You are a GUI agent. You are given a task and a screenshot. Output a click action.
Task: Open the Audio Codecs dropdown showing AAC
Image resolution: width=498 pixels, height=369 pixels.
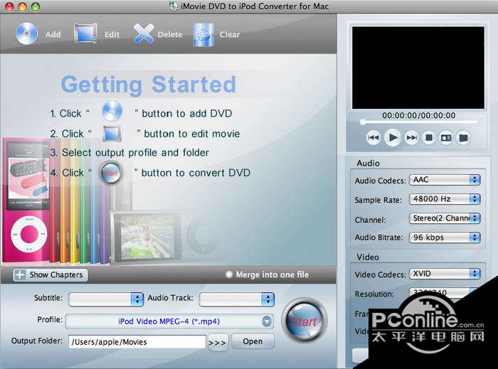pos(445,180)
